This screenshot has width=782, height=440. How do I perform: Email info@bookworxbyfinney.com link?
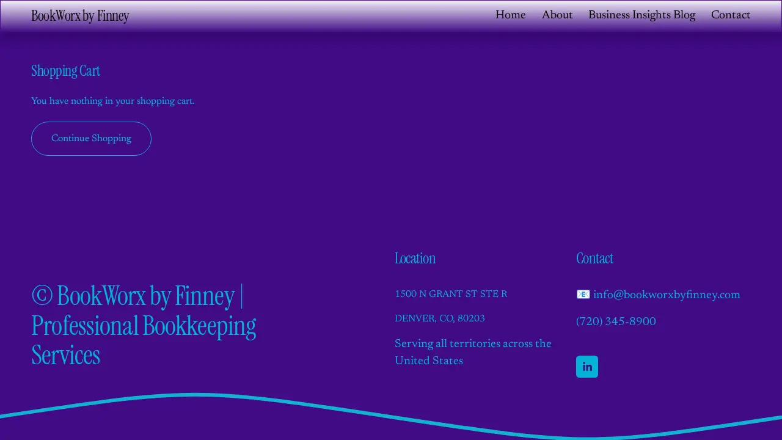[667, 295]
